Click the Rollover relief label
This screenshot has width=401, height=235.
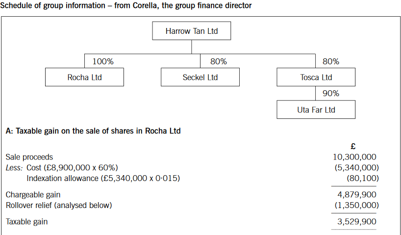click(59, 205)
